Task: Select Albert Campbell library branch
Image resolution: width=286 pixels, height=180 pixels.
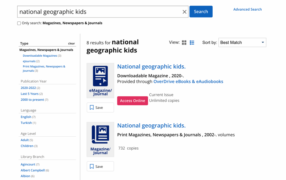Action: [x=33, y=170]
